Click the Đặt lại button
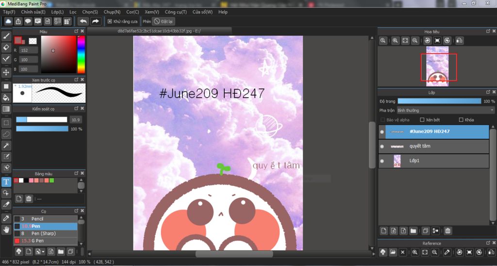497x266 pixels. pyautogui.click(x=163, y=21)
